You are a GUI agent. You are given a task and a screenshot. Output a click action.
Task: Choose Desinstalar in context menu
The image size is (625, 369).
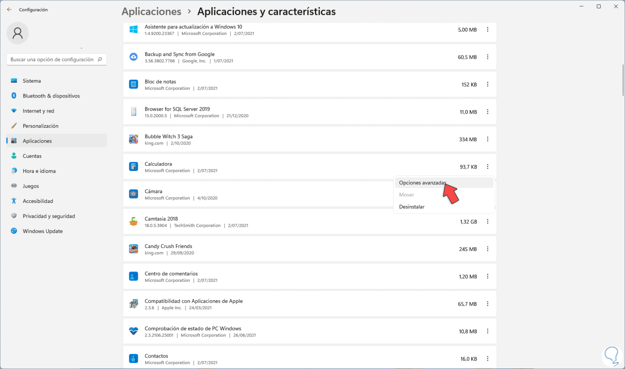pos(444,207)
